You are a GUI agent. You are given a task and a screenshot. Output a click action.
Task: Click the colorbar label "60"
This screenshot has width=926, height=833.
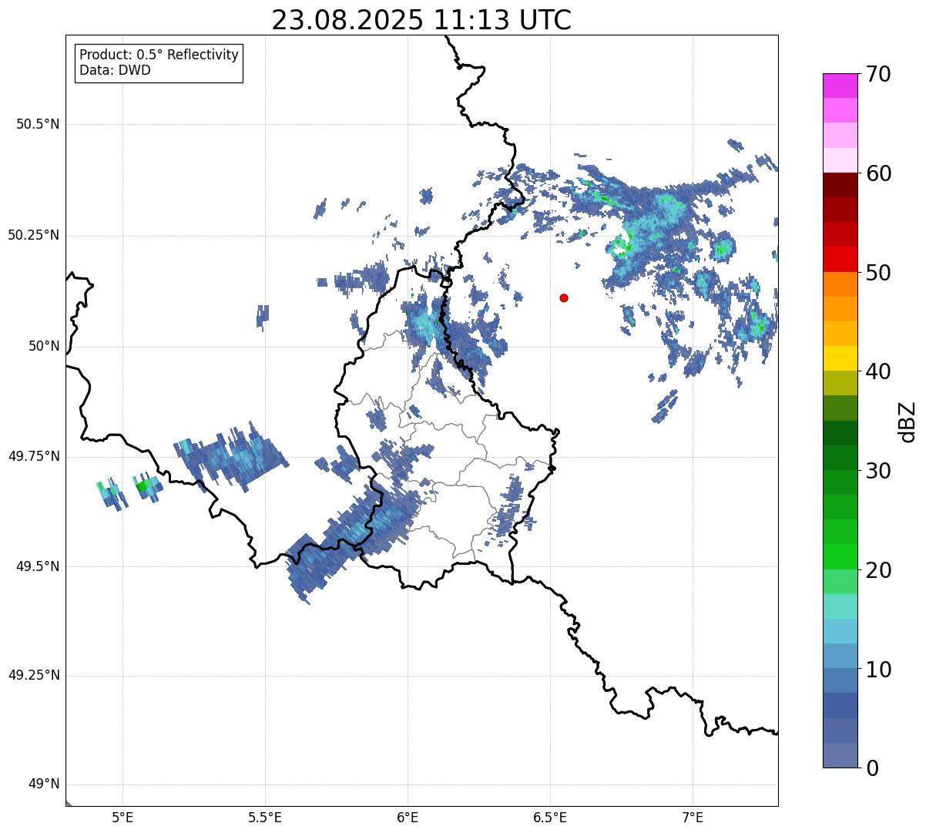click(x=879, y=173)
